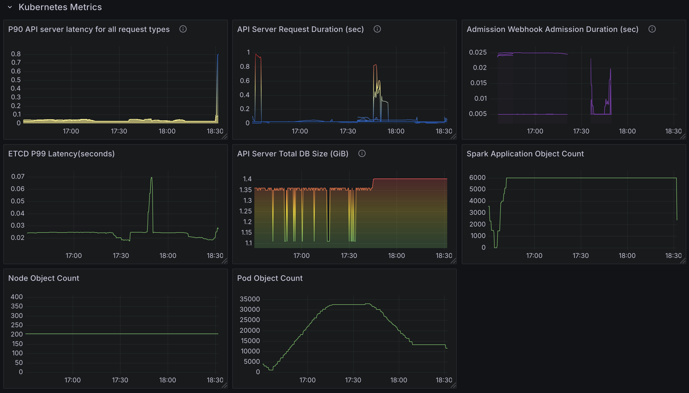This screenshot has height=393, width=689.
Task: Click the P90 API server latency panel title
Action: (x=89, y=29)
